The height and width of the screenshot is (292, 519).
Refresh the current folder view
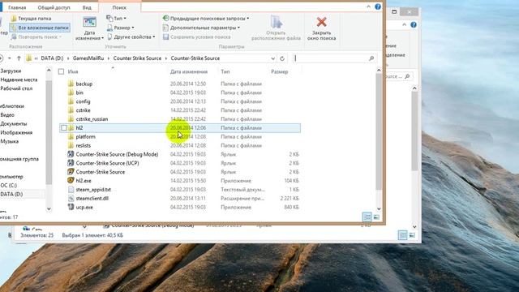[x=282, y=58]
